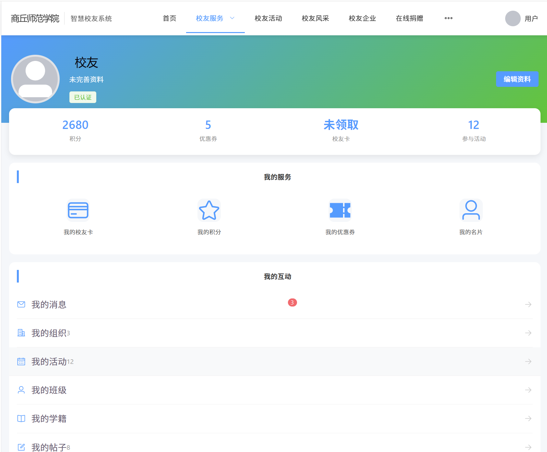
Task: Click the 我的校友卡 label text
Action: [78, 232]
